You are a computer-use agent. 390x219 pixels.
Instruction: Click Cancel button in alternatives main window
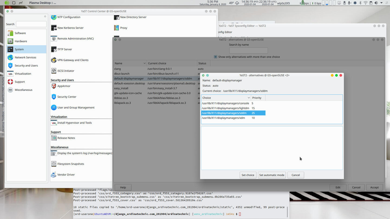(x=356, y=187)
